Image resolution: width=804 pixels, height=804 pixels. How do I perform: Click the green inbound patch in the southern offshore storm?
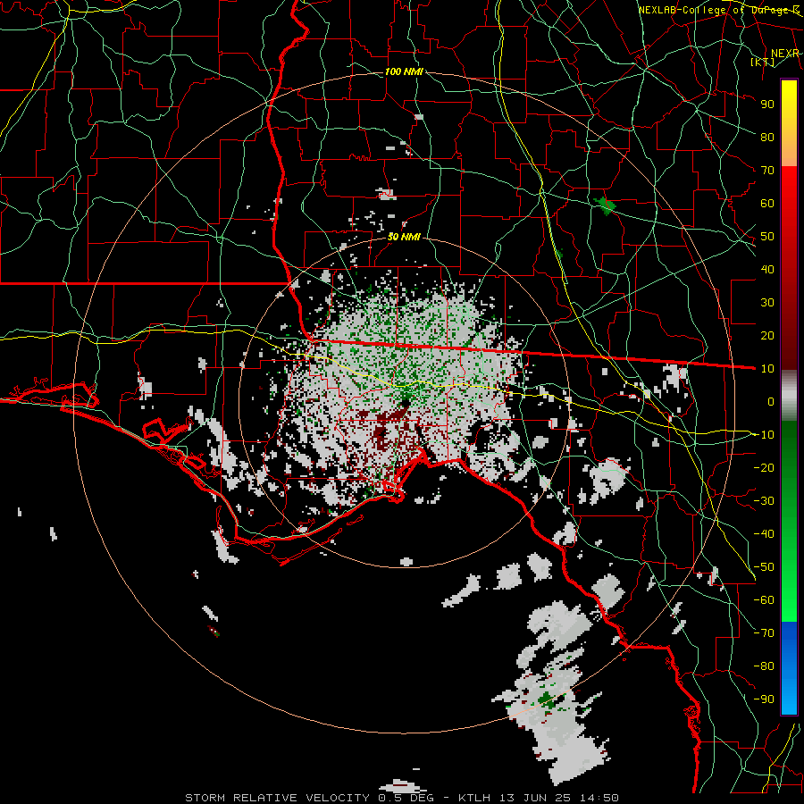click(548, 699)
